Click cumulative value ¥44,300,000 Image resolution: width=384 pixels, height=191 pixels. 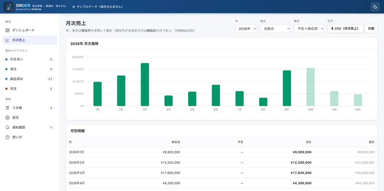point(365,183)
